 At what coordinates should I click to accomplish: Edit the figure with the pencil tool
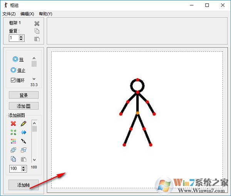pos(23,124)
